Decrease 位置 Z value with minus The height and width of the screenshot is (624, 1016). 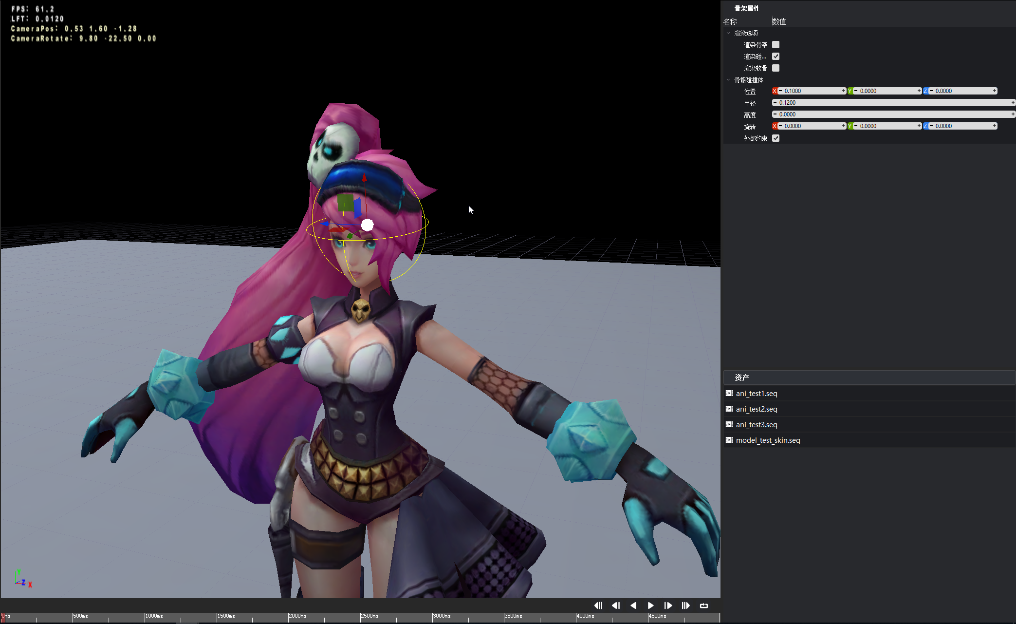931,91
